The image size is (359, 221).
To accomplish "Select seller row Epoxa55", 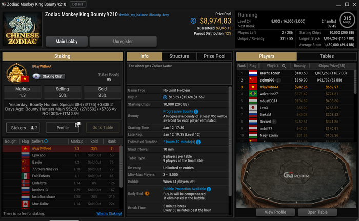I will pyautogui.click(x=61, y=155).
